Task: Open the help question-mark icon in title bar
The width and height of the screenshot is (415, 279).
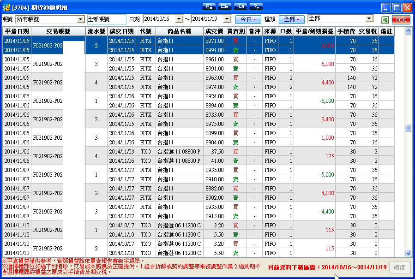Action: [x=256, y=6]
